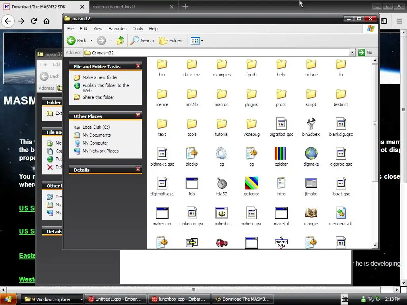This screenshot has height=305, width=407.
Task: Click the Back button in masm32 window
Action: tap(77, 41)
